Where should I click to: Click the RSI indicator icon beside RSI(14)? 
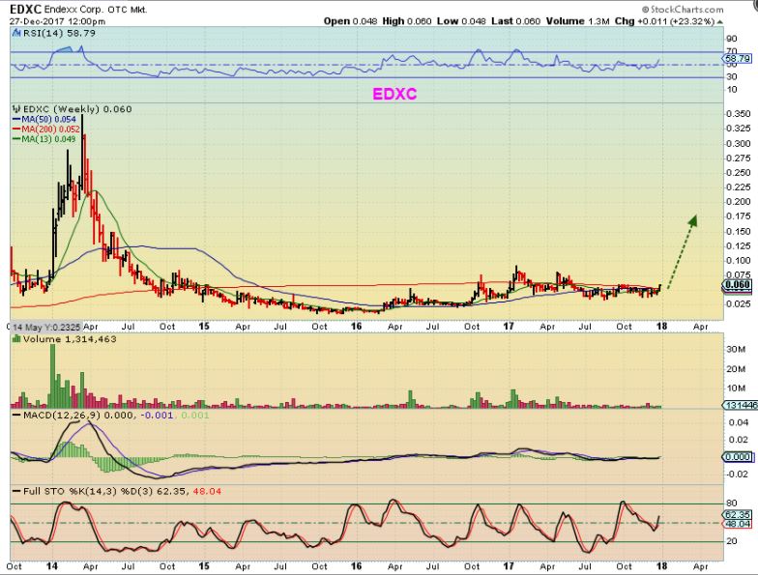[x=15, y=33]
